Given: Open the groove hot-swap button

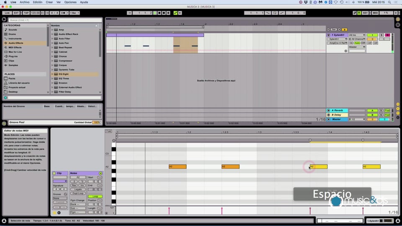Looking at the screenshot, I should tap(65, 194).
